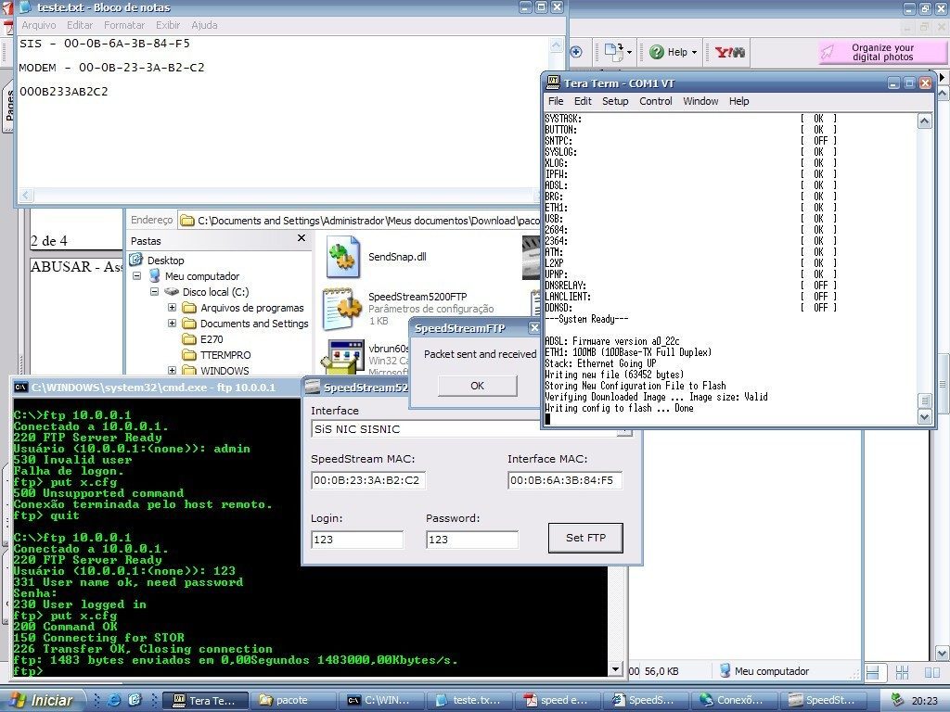Click the Login input field
950x712 pixels.
(x=357, y=540)
